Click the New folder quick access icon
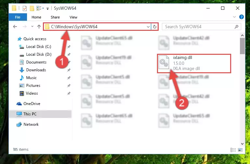Image resolution: width=250 pixels, height=164 pixels. 32,8
